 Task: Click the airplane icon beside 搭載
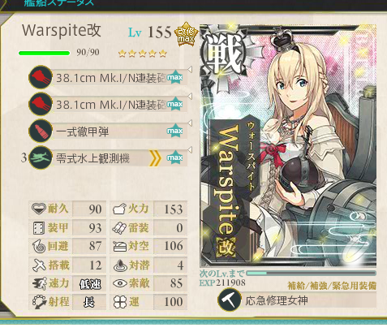[x=39, y=265]
